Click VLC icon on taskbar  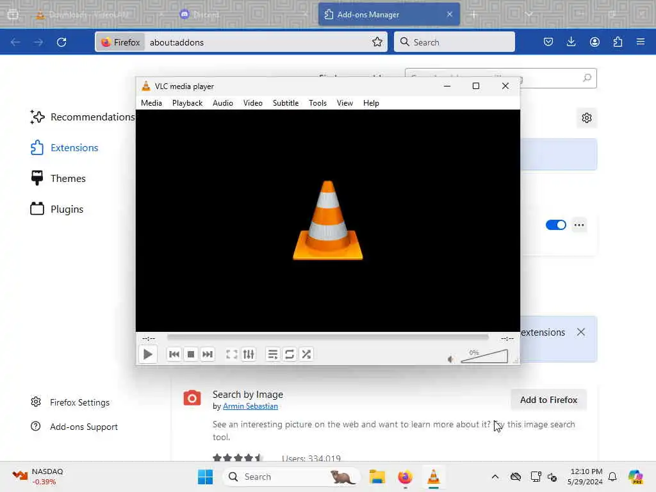(x=434, y=477)
